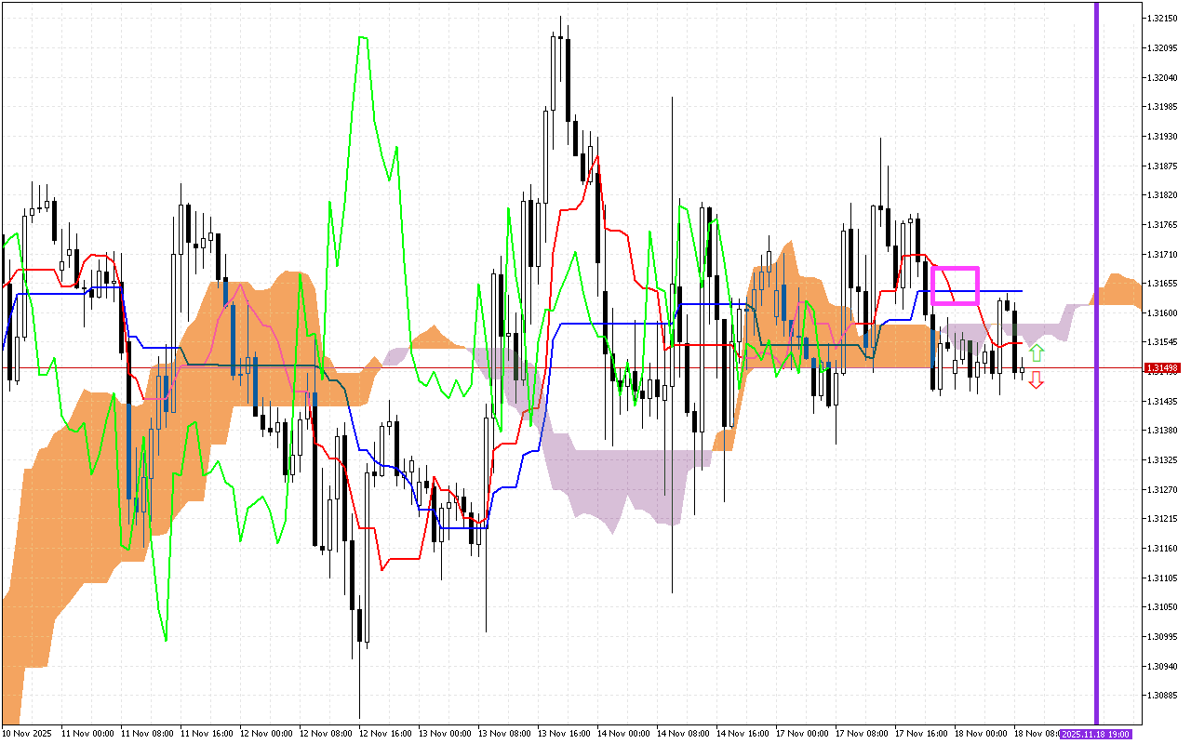Click the 18 Nov 08:00 time label
The image size is (1191, 744).
pos(1036,732)
